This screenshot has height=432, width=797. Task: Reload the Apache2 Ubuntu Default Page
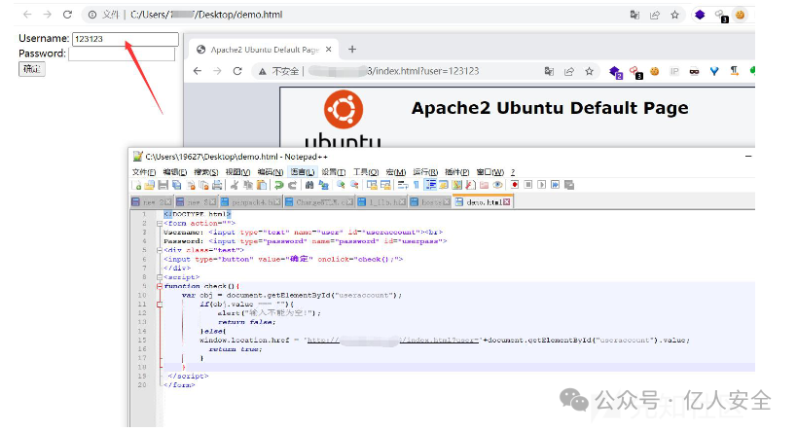236,71
